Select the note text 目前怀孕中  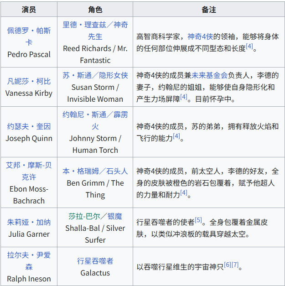pos(213,99)
